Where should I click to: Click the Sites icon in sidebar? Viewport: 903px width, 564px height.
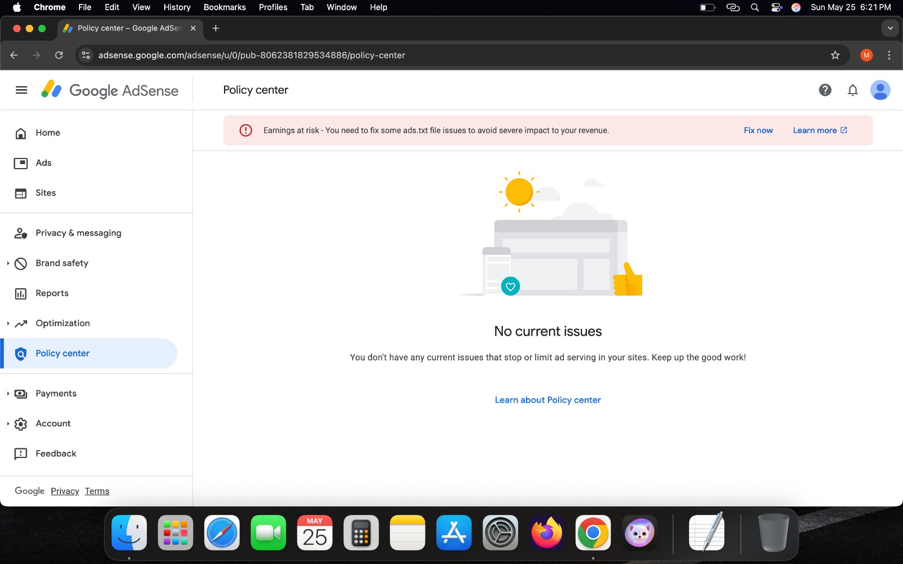coord(21,193)
